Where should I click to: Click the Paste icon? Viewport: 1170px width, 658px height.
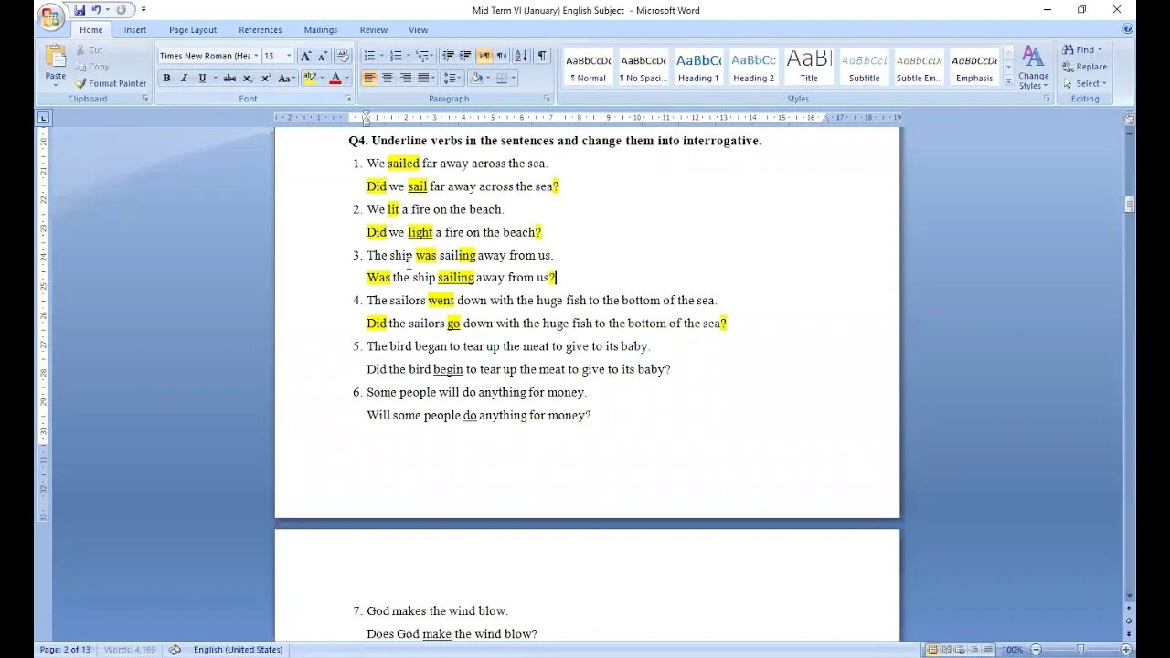[x=55, y=57]
